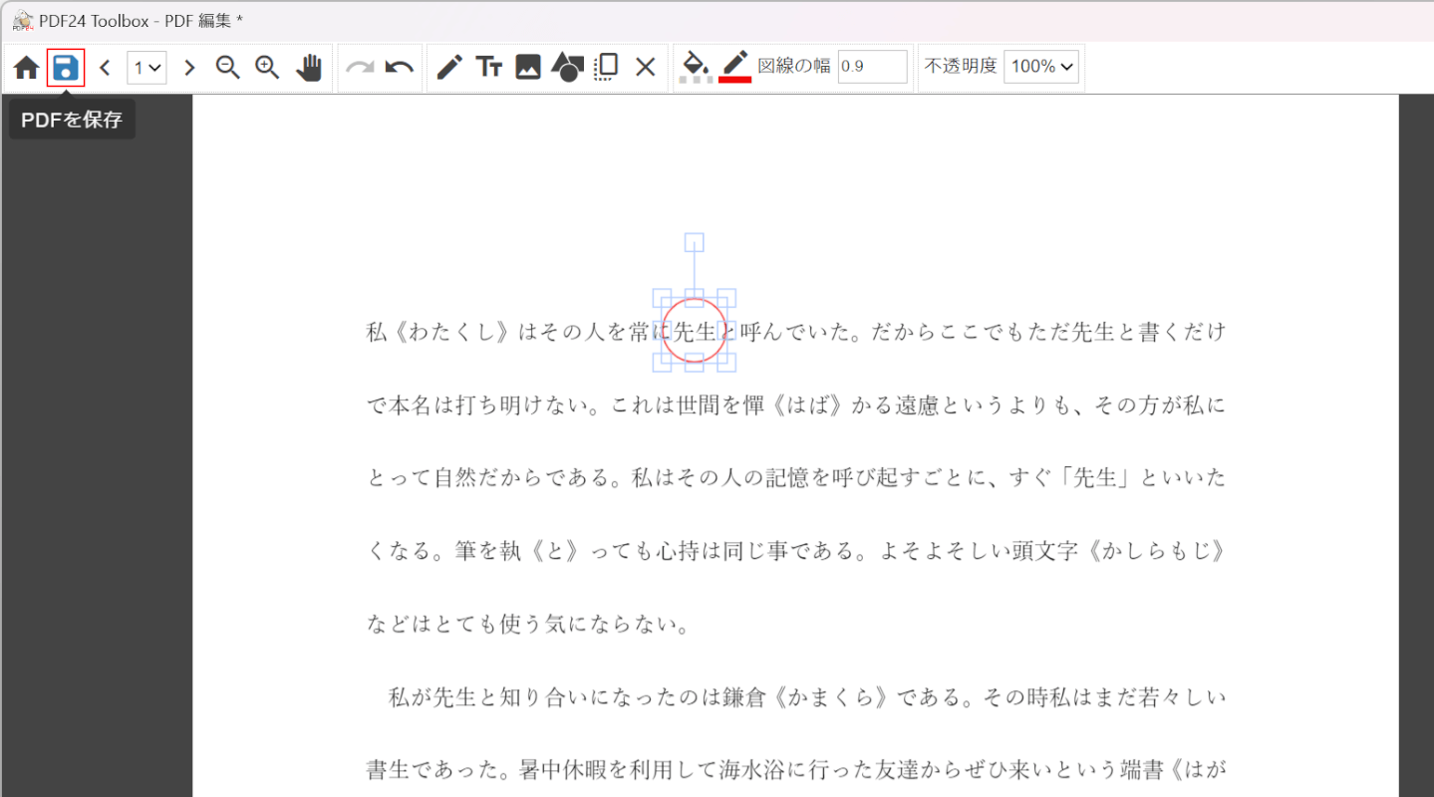
Task: Zoom in with plus magnifier
Action: click(267, 68)
